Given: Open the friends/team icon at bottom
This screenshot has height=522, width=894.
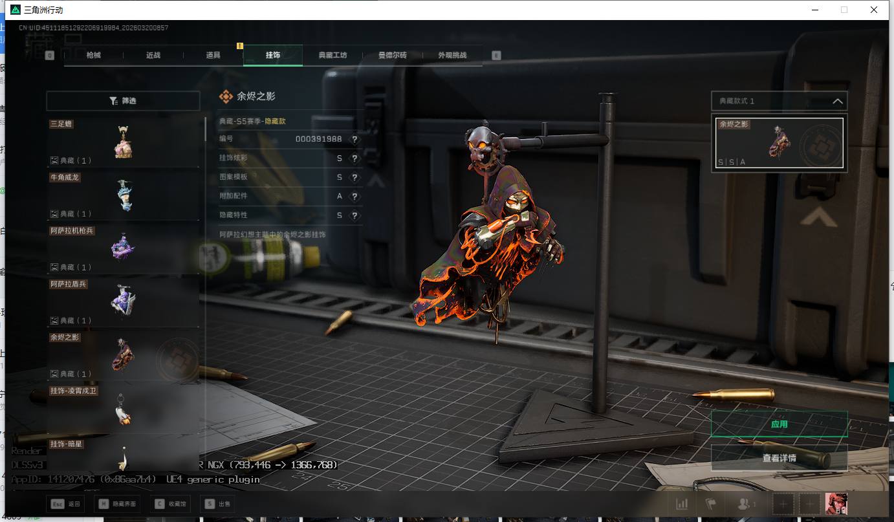Looking at the screenshot, I should 747,504.
